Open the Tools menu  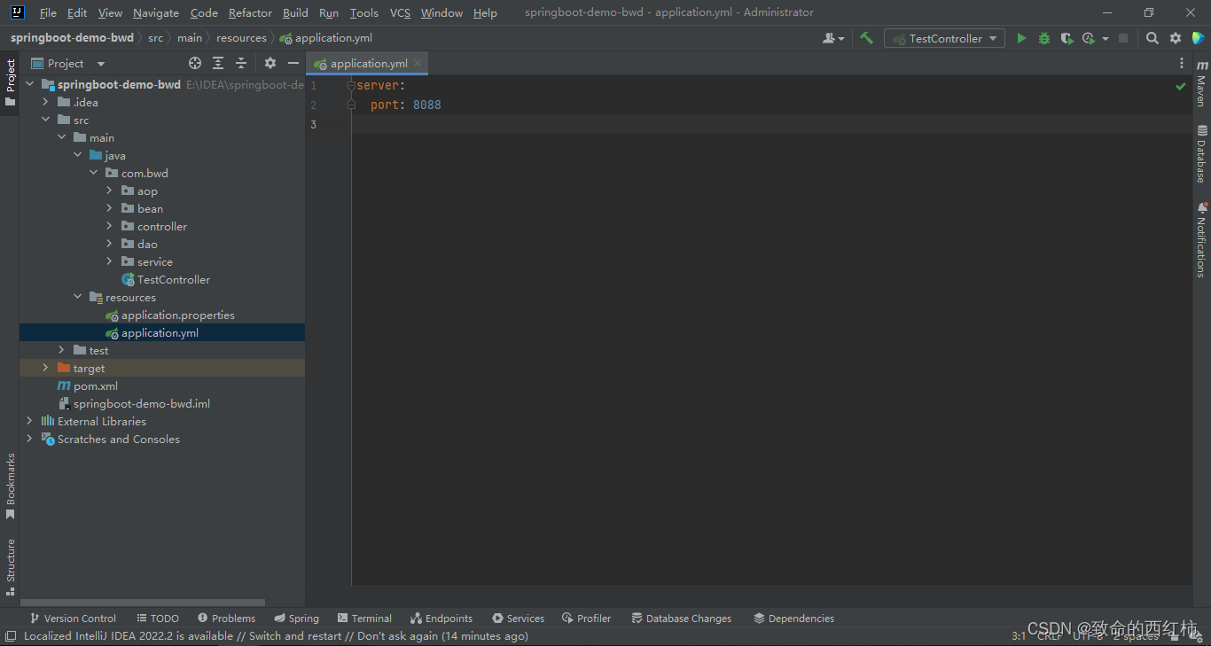point(363,12)
